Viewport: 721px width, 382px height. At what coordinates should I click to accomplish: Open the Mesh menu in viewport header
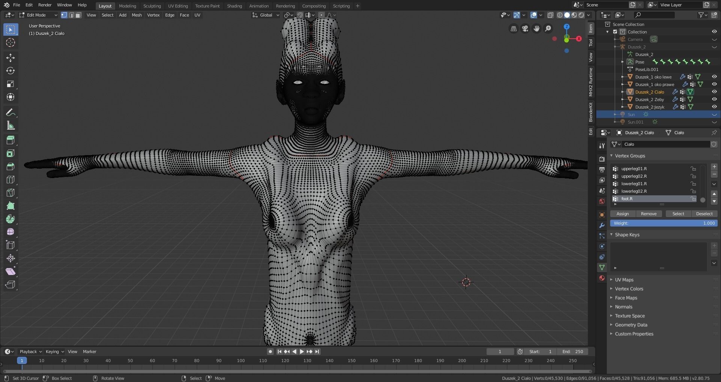[137, 15]
